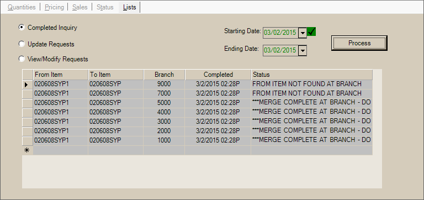This screenshot has height=200, width=424.
Task: Select the View/Modify Requests radio button
Action: 21,59
